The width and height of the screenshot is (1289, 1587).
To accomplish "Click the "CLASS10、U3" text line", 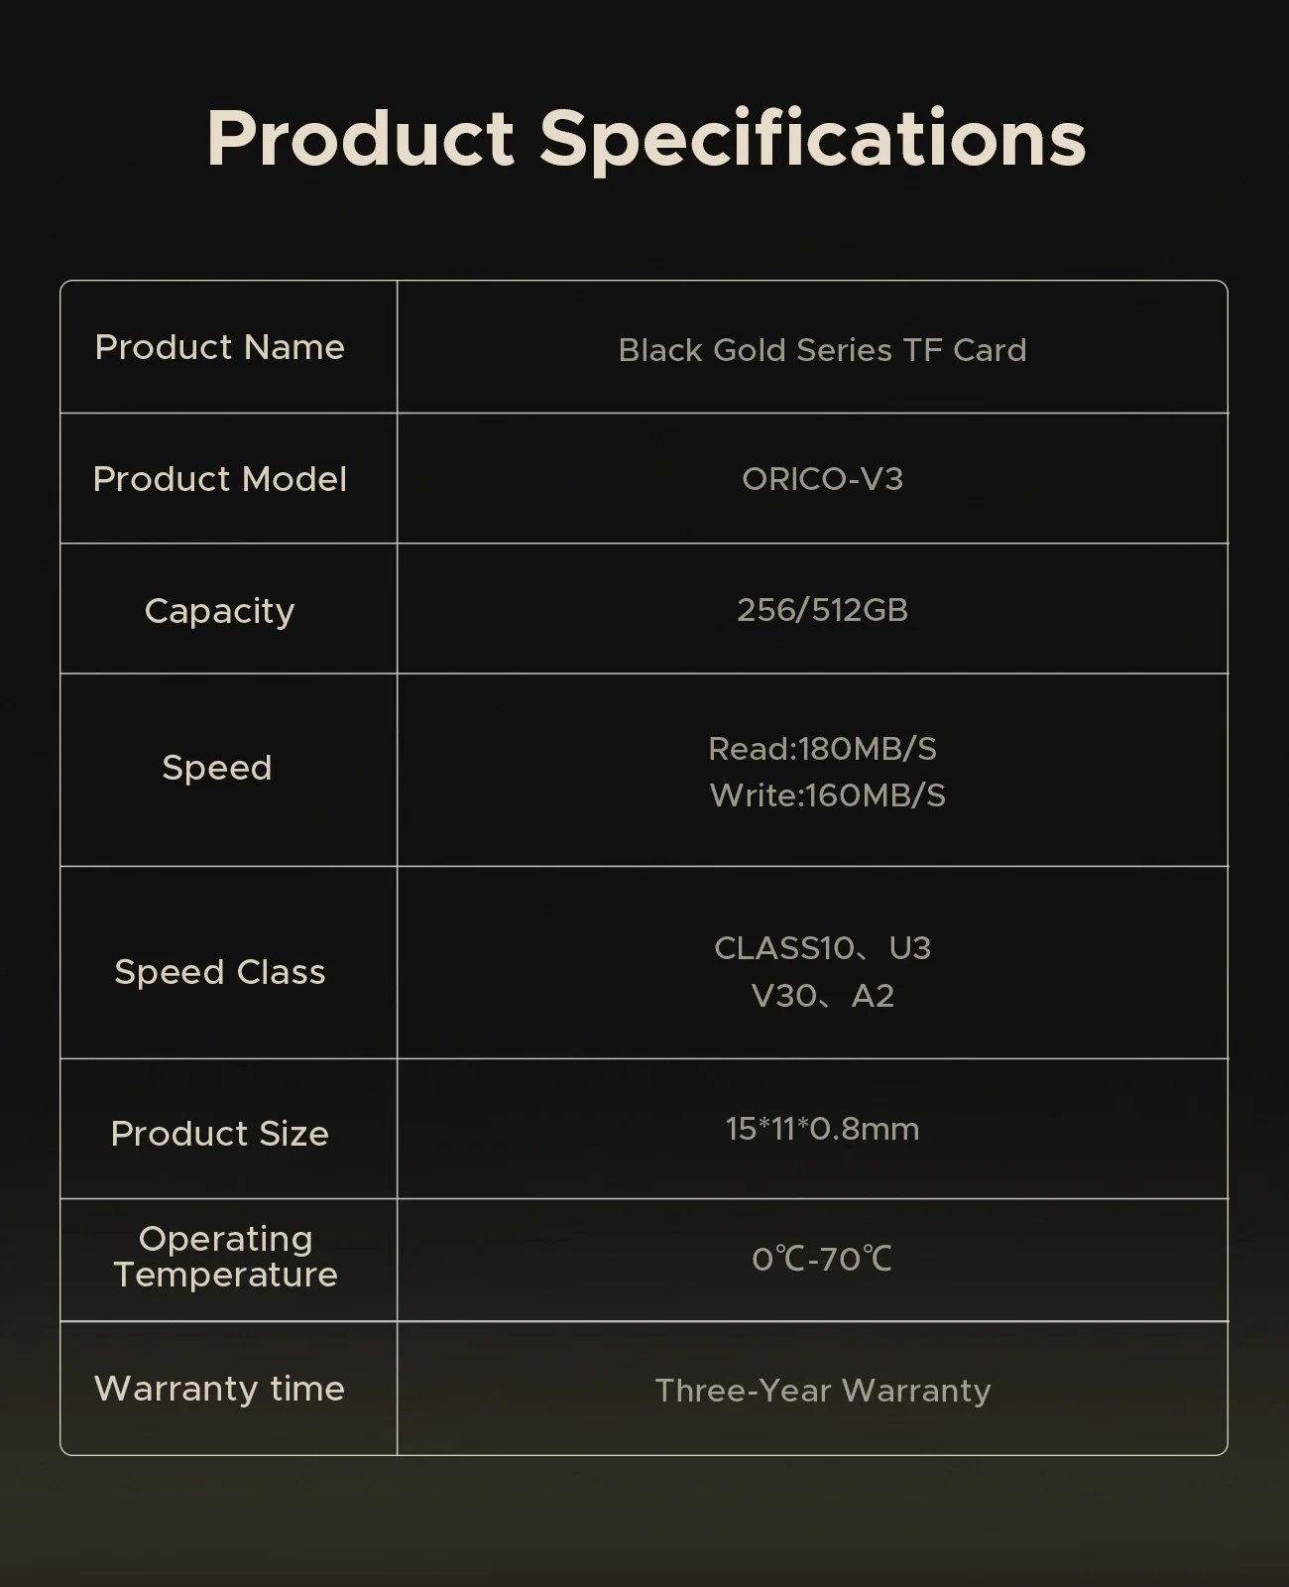I will tap(822, 948).
